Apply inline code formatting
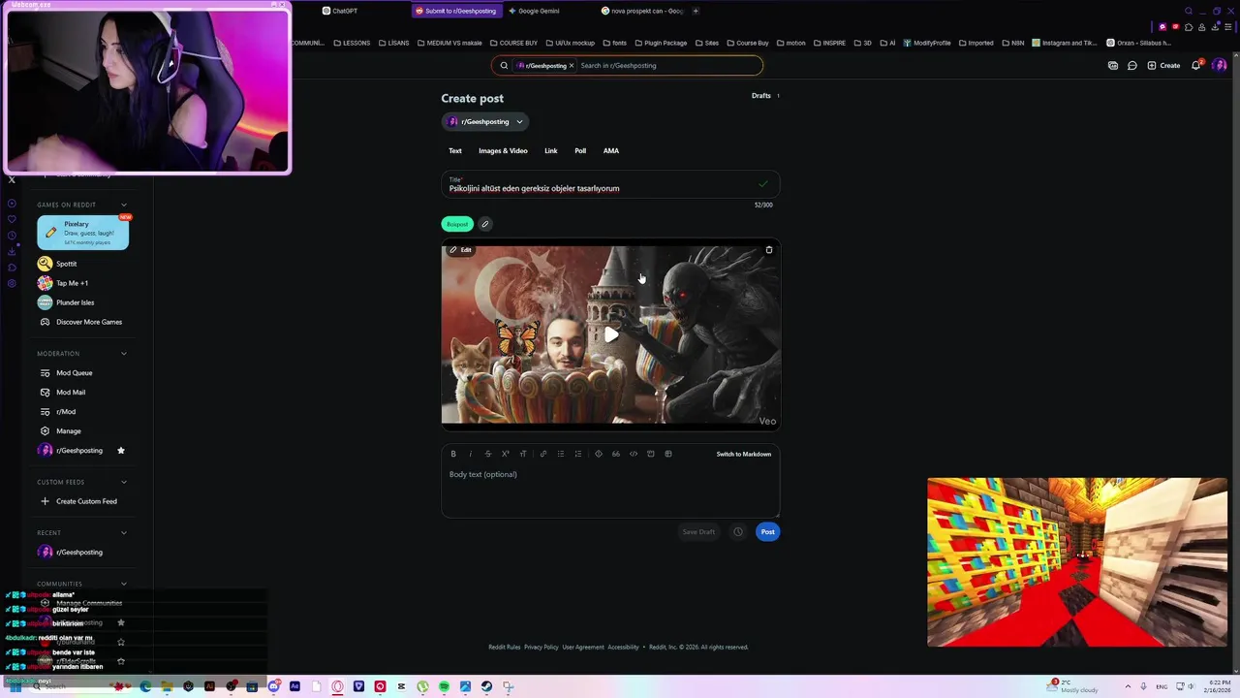 (634, 454)
